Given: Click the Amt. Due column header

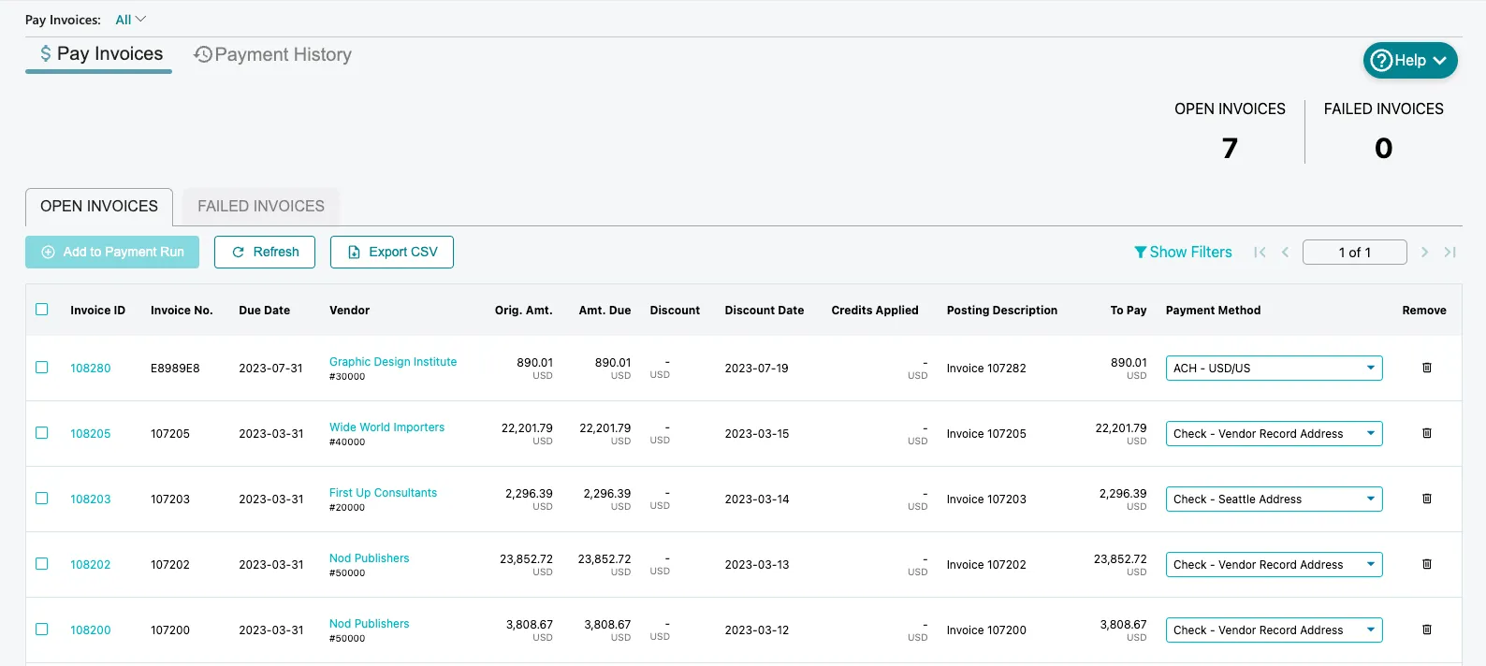Looking at the screenshot, I should coord(605,311).
